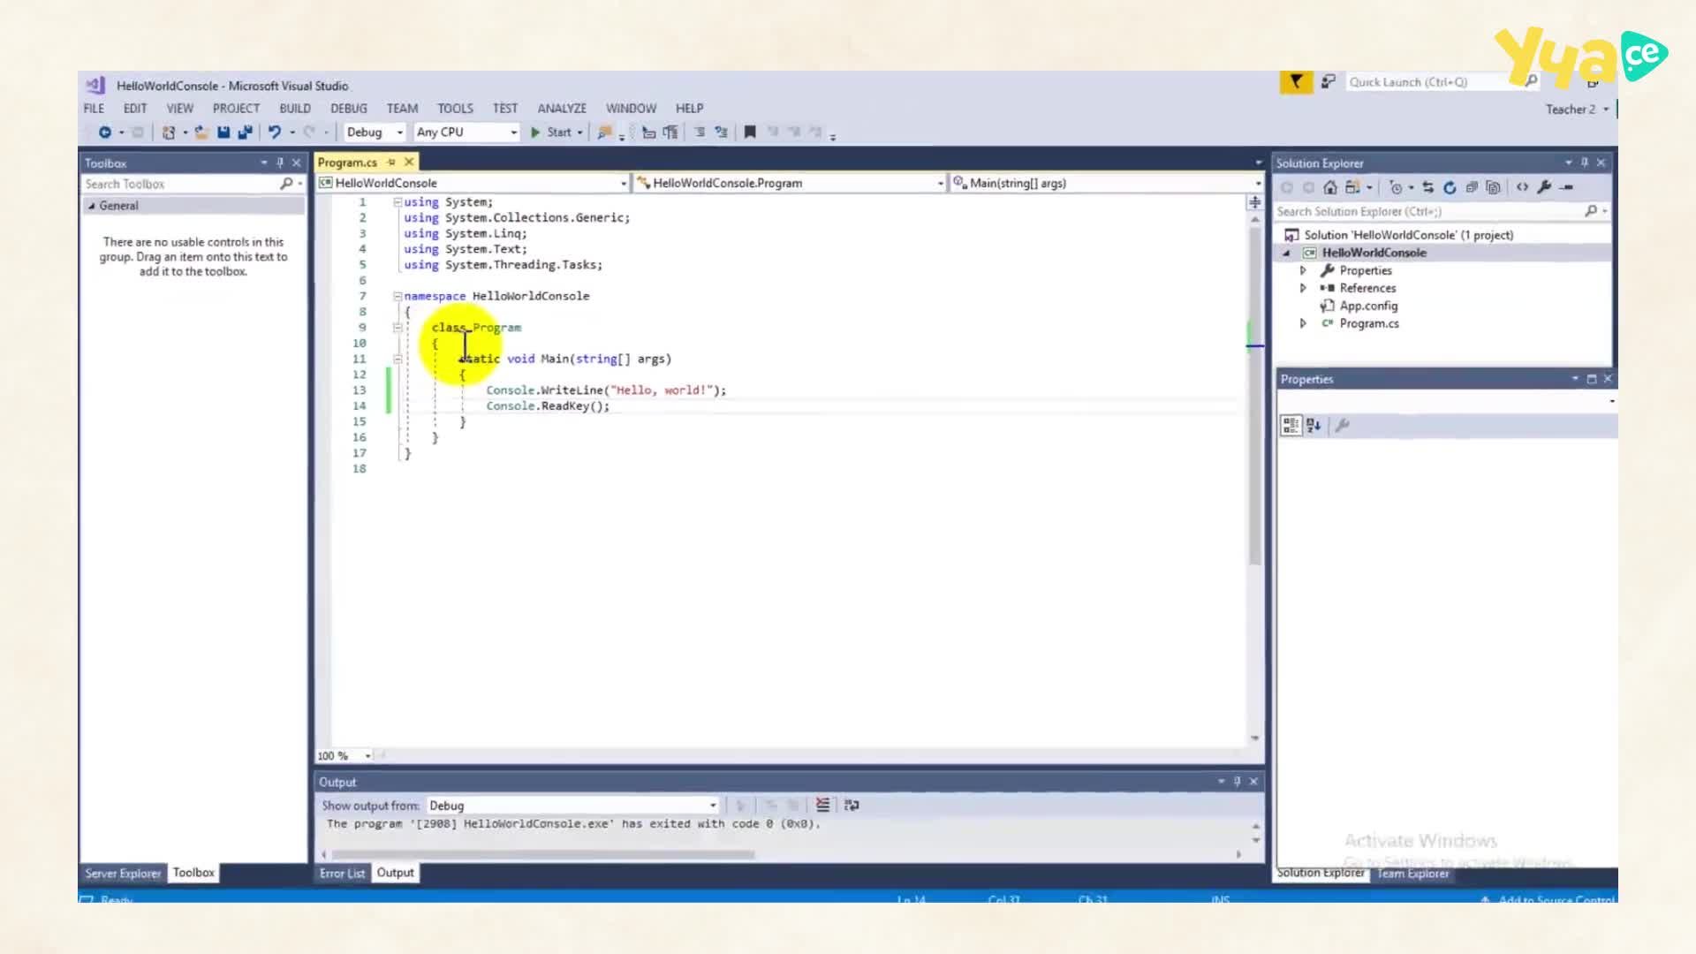Expand the Program.cs node arrow

point(1303,324)
